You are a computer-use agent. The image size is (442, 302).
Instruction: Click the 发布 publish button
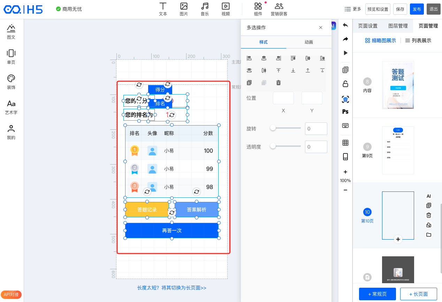click(x=417, y=9)
